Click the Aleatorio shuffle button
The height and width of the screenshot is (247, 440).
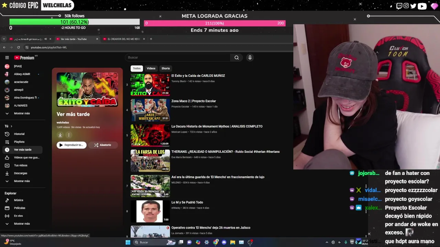(x=102, y=145)
